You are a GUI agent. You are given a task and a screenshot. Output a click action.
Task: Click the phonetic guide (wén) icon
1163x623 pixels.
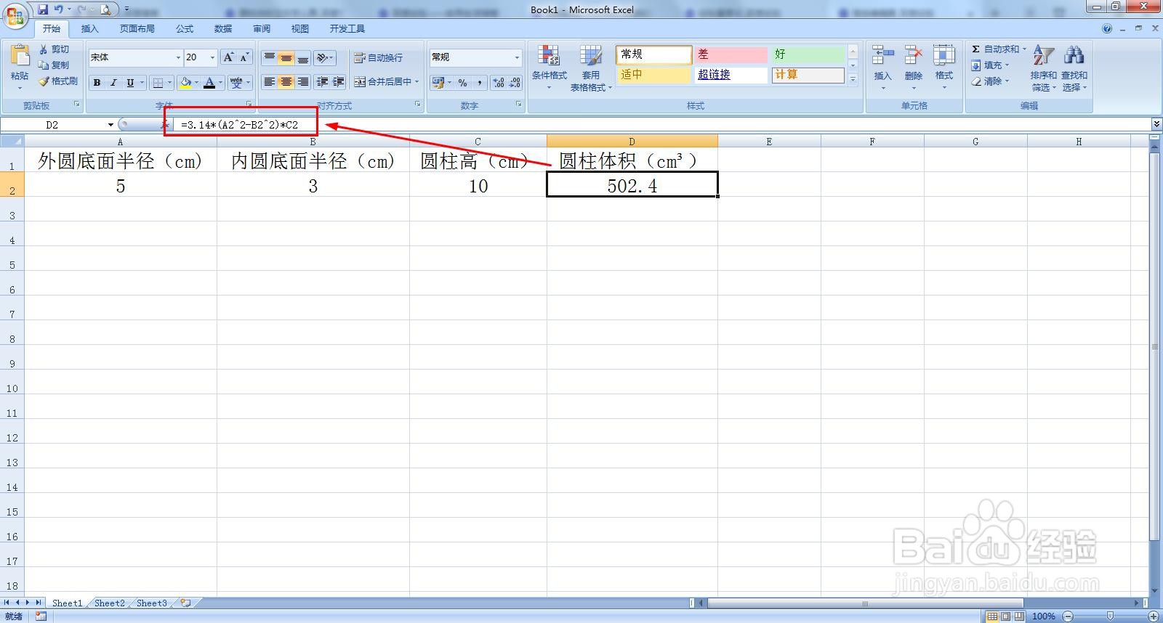[236, 83]
